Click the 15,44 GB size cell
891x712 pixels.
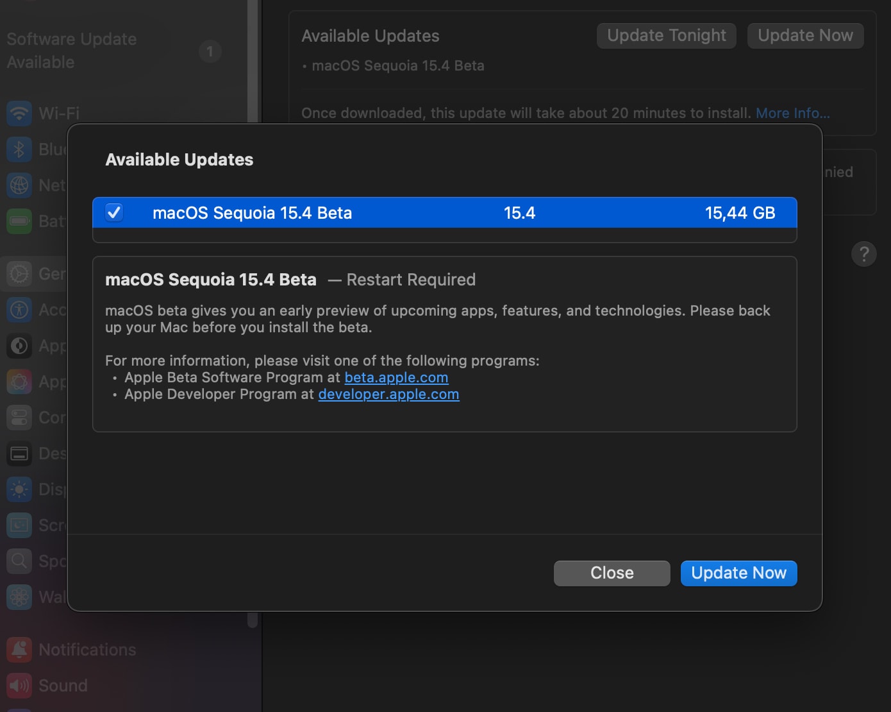[x=740, y=213]
